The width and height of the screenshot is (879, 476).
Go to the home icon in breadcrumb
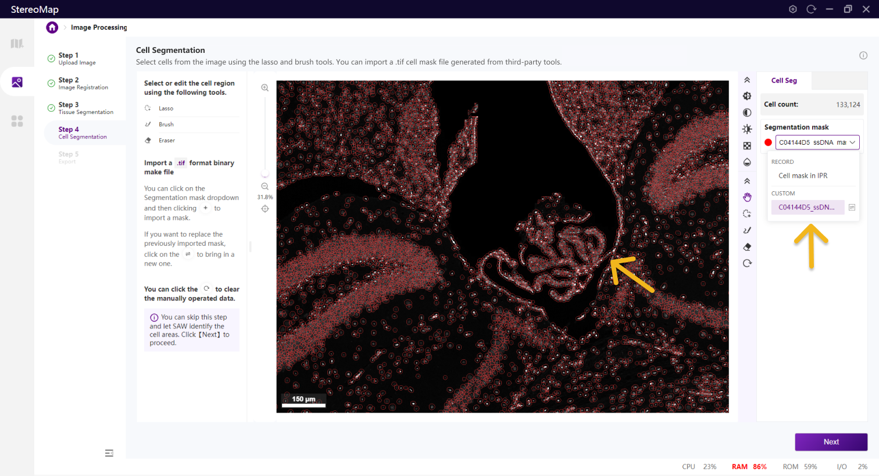[52, 27]
